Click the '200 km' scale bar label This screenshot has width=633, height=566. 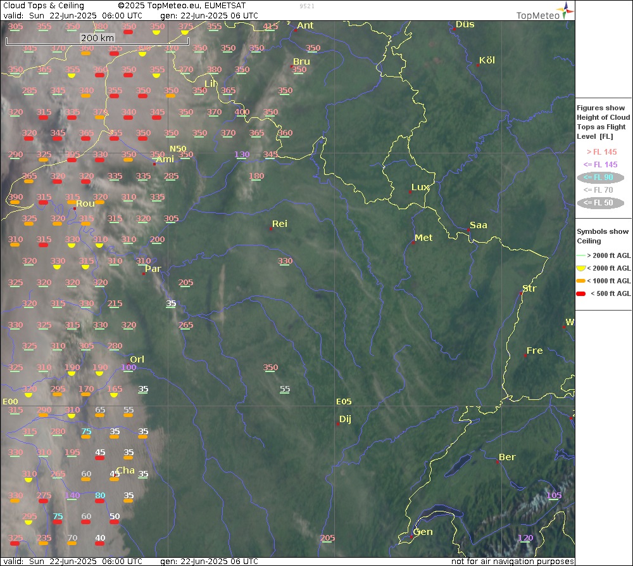97,38
